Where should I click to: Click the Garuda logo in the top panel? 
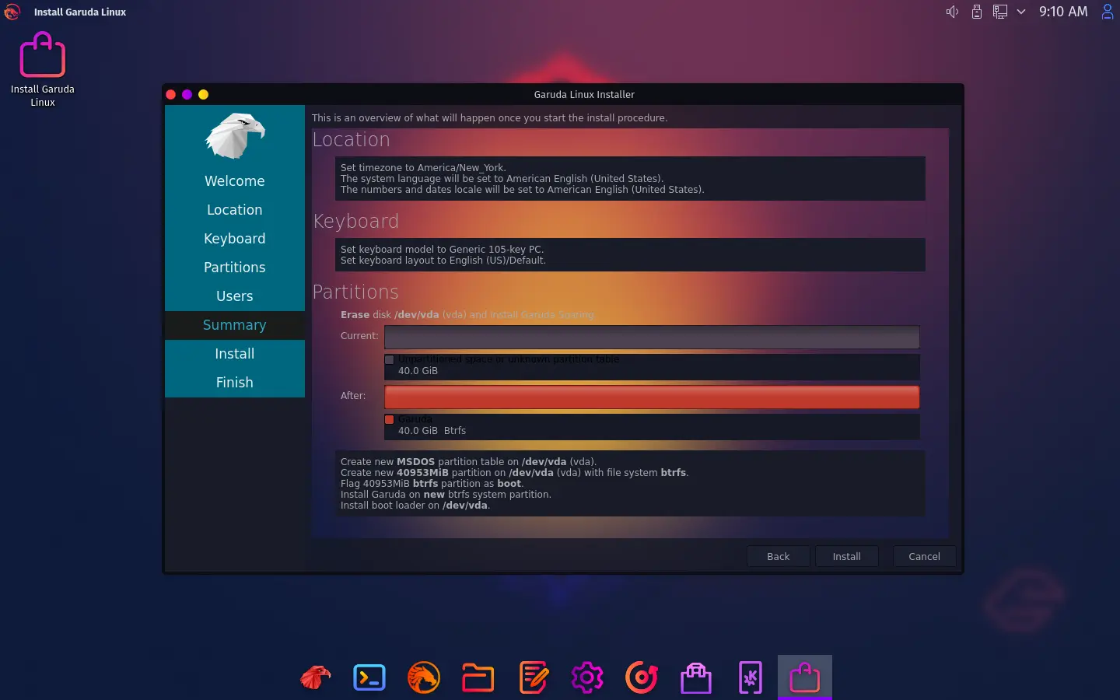[x=12, y=12]
